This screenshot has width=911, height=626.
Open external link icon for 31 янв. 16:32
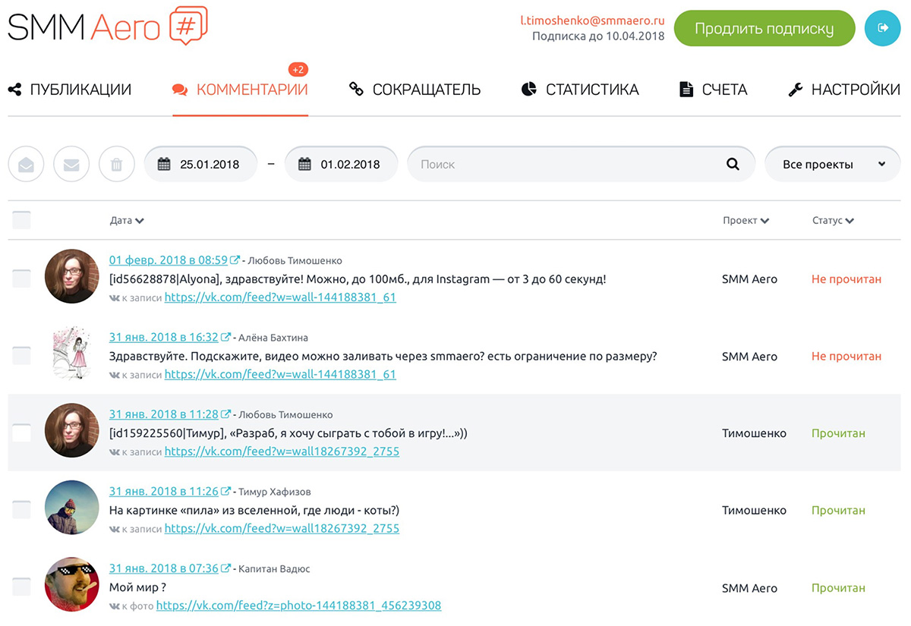click(x=226, y=338)
